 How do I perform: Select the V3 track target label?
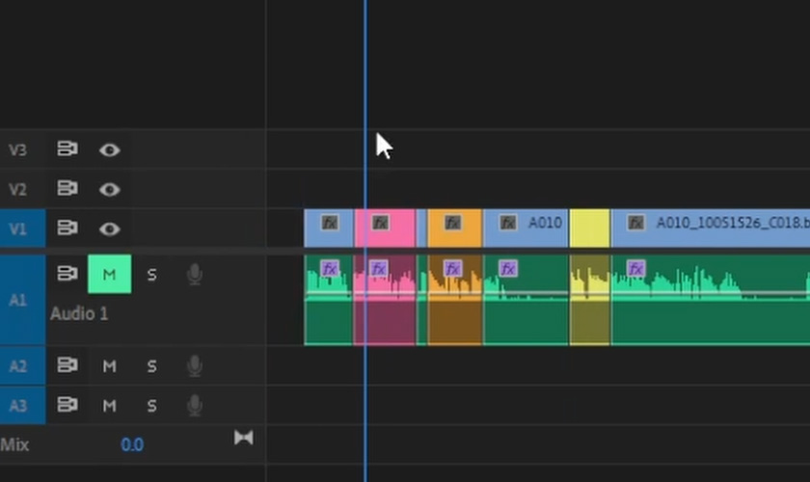18,149
